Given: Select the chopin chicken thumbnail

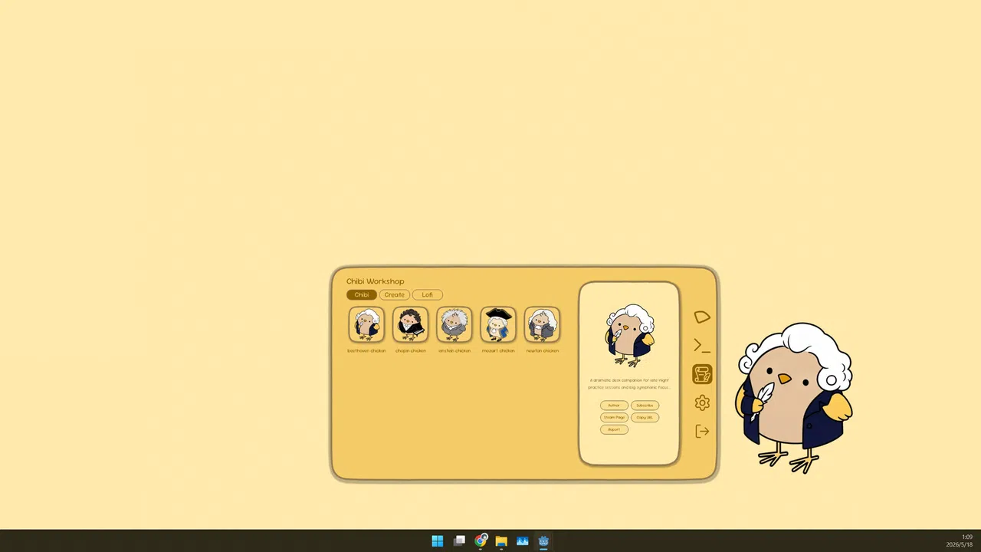Looking at the screenshot, I should click(410, 324).
